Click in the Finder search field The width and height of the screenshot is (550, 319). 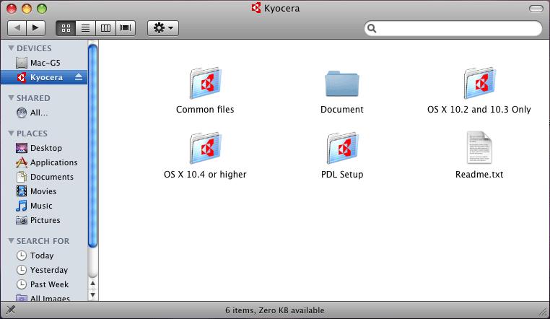click(x=453, y=28)
